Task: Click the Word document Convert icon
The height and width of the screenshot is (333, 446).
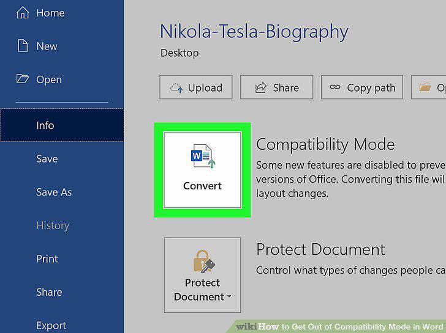Action: point(203,156)
